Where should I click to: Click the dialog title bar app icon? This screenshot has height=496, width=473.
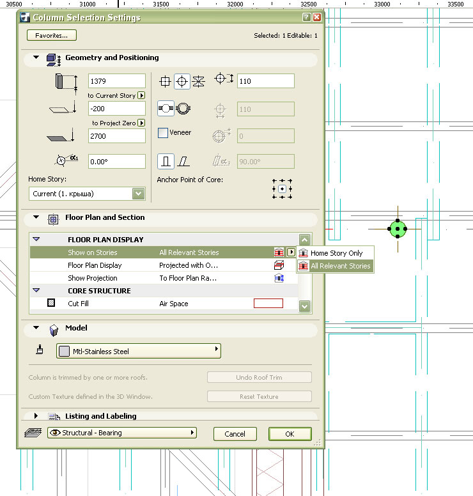(x=25, y=17)
